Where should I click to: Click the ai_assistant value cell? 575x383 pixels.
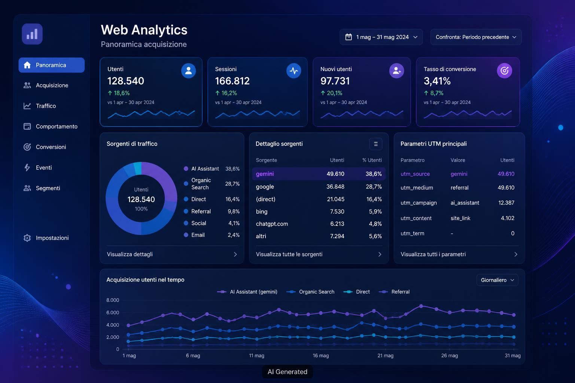coord(465,203)
